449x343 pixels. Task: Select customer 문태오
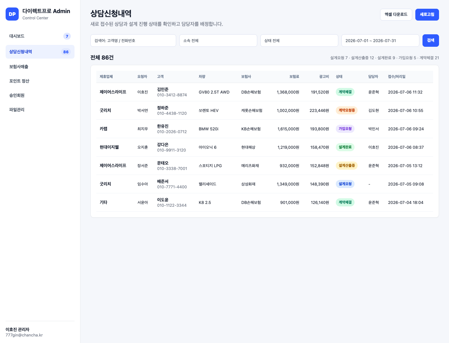[x=163, y=163]
